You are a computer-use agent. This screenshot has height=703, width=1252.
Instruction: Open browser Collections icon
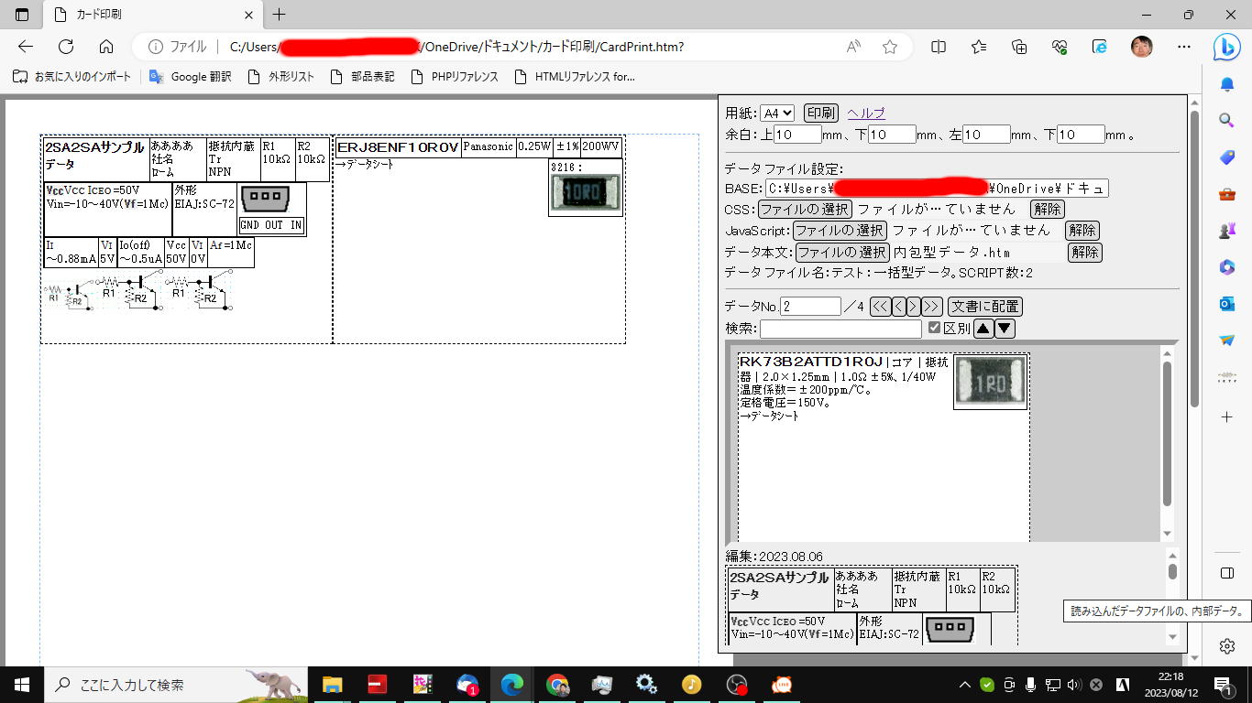[x=1019, y=47]
